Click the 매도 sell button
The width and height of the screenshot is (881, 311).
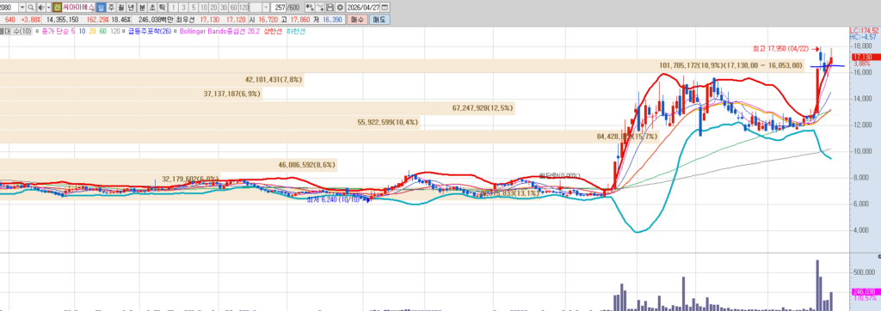(379, 20)
